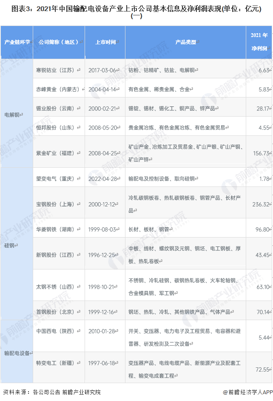The image size is (273, 401).
Task: Select the 输配电设备 category cell
Action: coord(17,351)
